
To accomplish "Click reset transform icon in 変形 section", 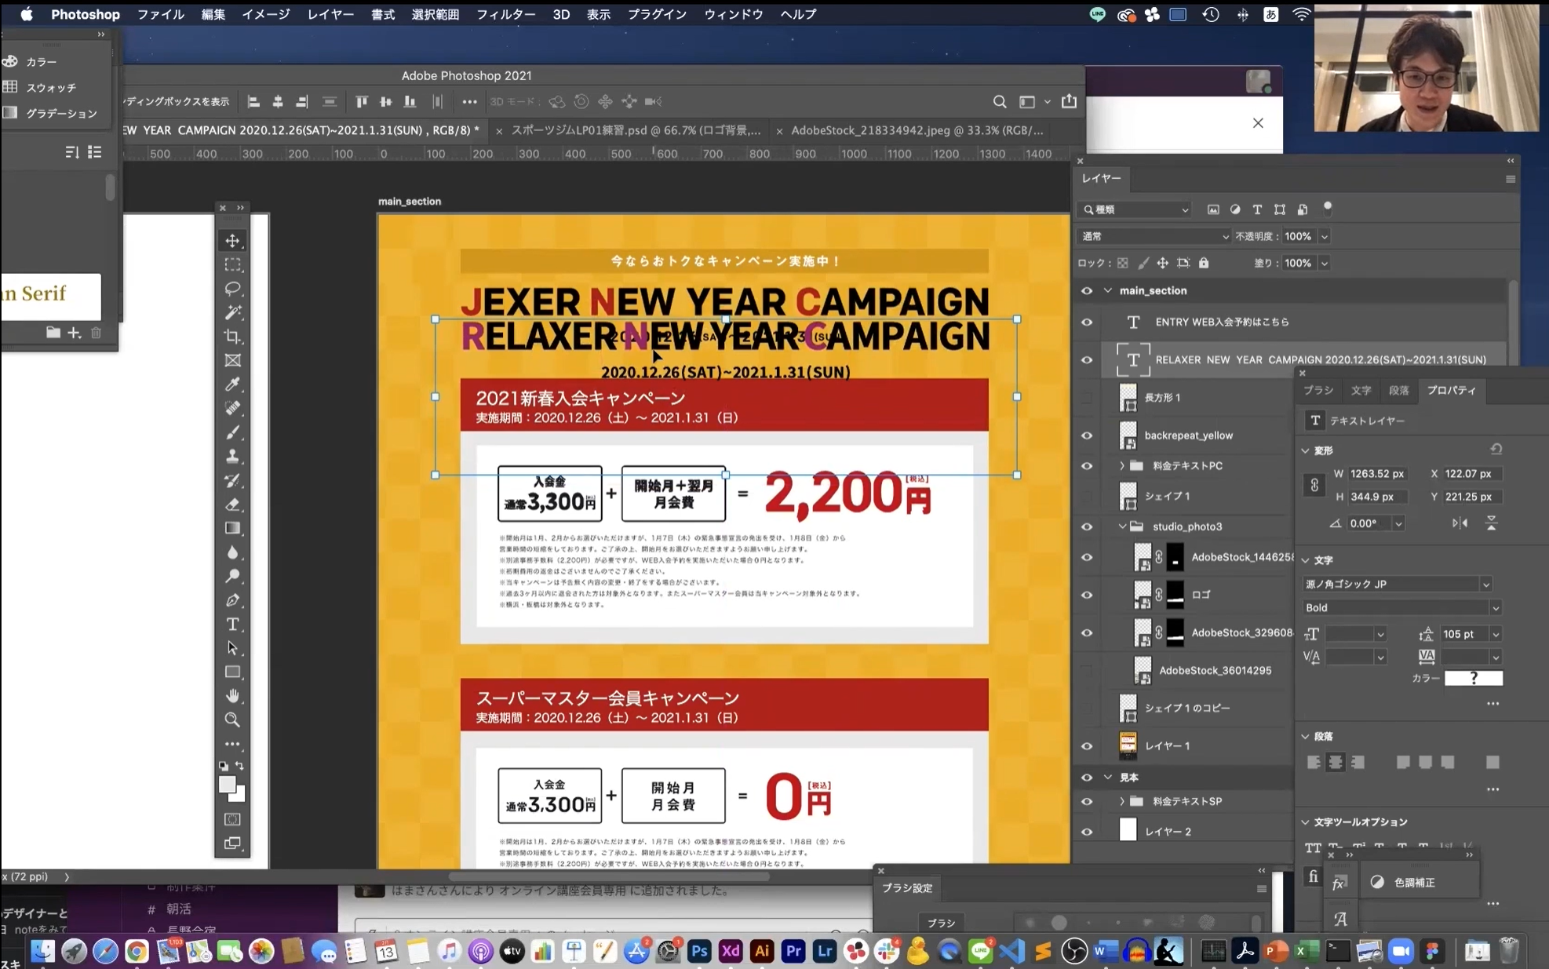I will (1496, 449).
